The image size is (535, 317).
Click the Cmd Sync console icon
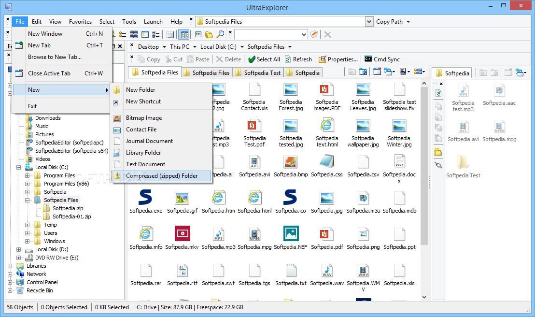(x=368, y=59)
